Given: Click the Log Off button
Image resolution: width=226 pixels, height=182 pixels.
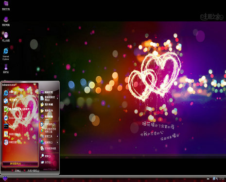Looking at the screenshot, I should tap(16, 170).
